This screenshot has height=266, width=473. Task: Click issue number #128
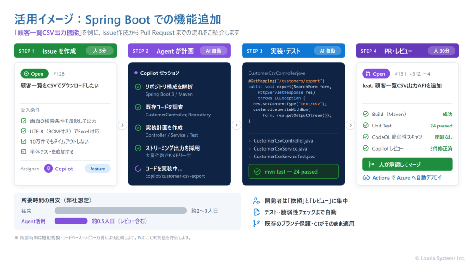click(59, 74)
